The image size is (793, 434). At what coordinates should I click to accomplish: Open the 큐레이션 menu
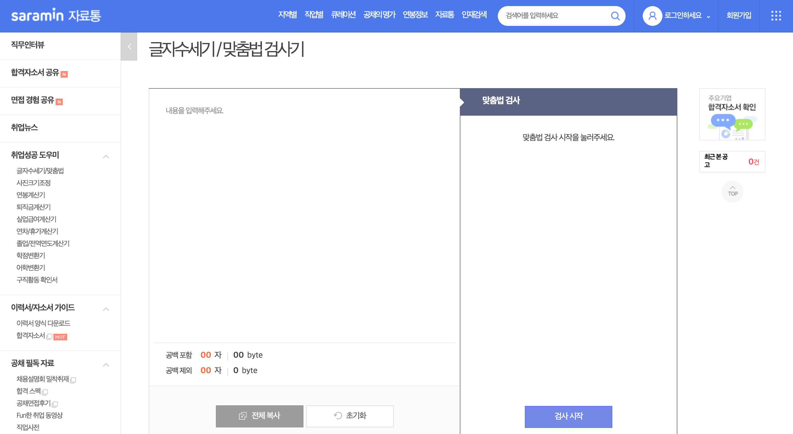click(x=343, y=15)
